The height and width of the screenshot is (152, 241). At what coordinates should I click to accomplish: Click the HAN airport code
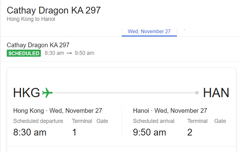point(216,93)
